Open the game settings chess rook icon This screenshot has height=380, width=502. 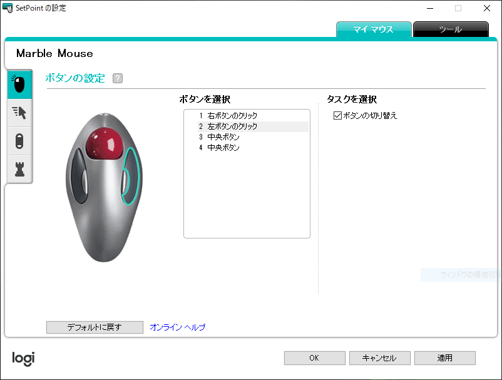click(x=19, y=169)
